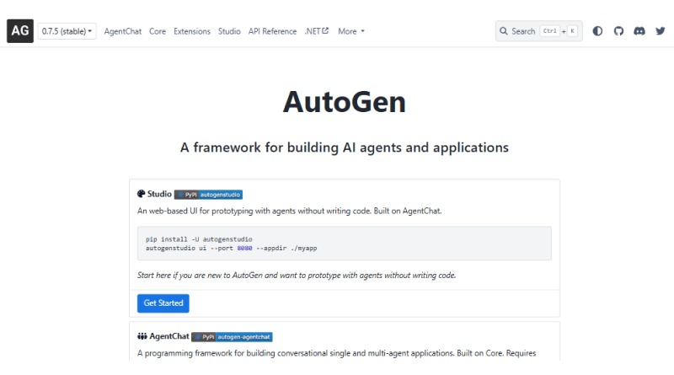Open the Studio nav item
674x375 pixels.
[229, 31]
